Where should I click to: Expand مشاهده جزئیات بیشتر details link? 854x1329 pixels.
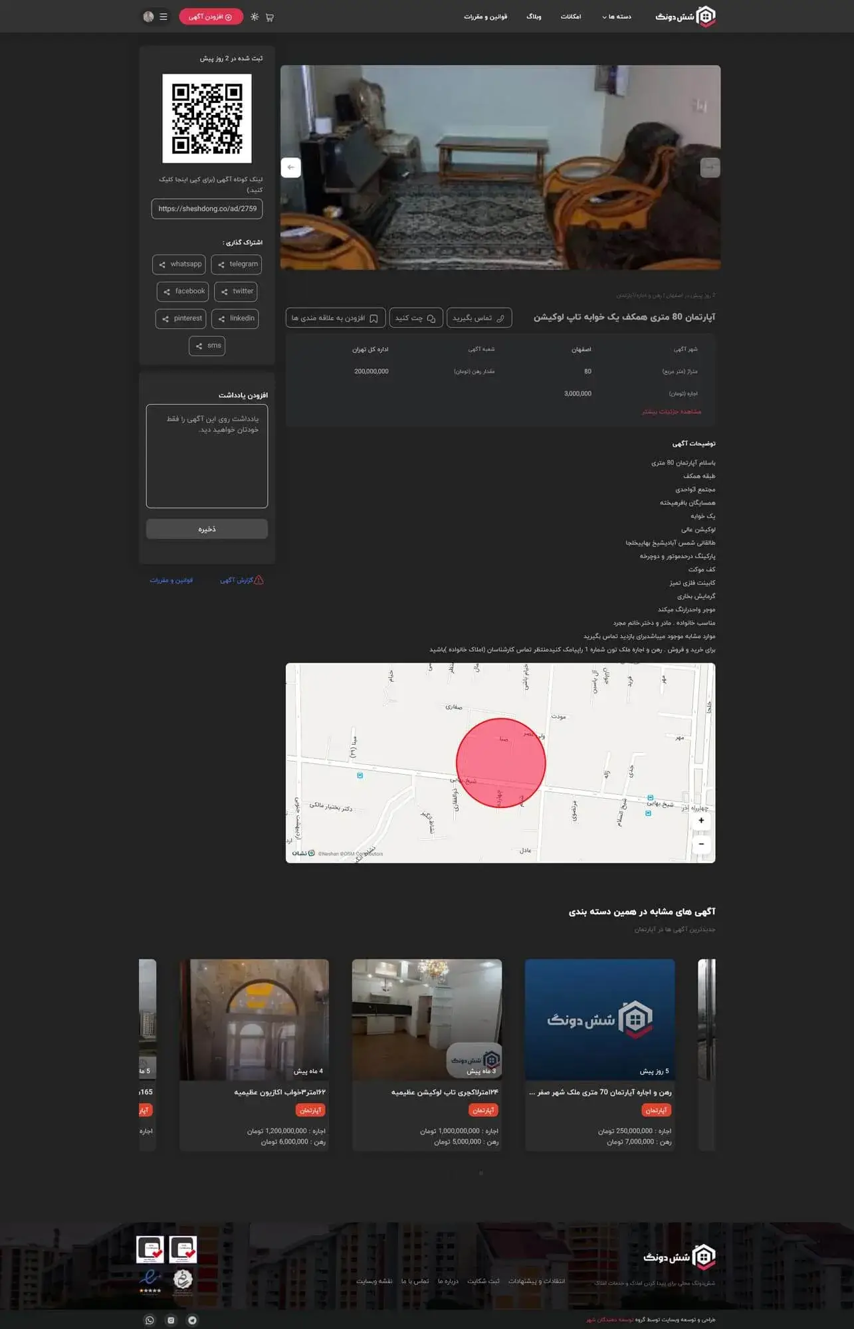pyautogui.click(x=671, y=412)
